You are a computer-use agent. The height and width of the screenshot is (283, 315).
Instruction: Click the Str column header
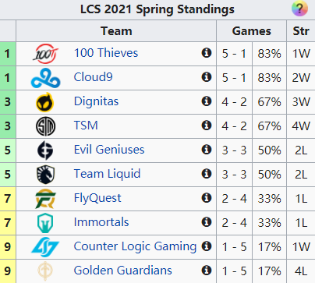tap(301, 31)
